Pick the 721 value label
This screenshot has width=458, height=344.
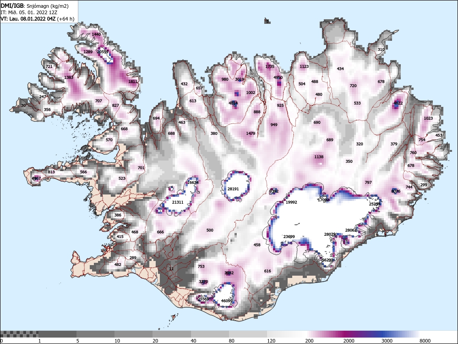click(x=49, y=67)
